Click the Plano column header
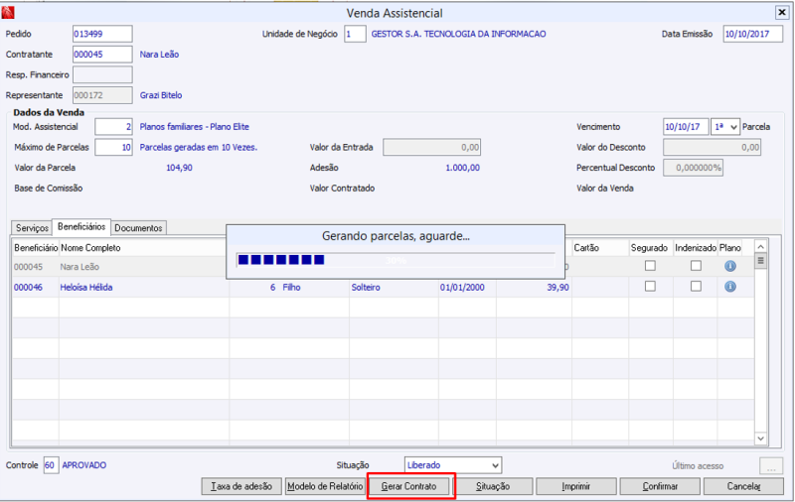Viewport: 795px width, 502px height. pos(730,248)
